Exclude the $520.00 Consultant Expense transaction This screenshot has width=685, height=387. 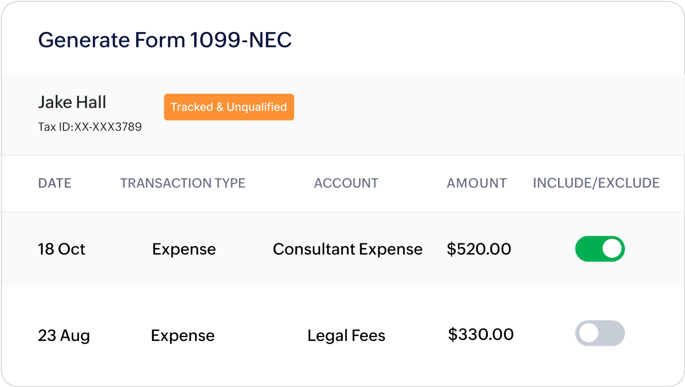[600, 249]
